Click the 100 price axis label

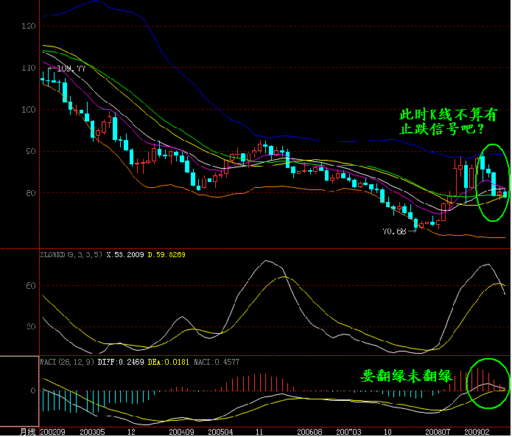[29, 110]
